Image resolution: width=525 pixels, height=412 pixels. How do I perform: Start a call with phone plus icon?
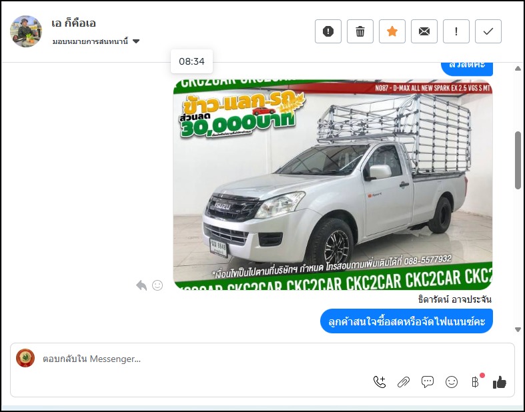pos(380,382)
